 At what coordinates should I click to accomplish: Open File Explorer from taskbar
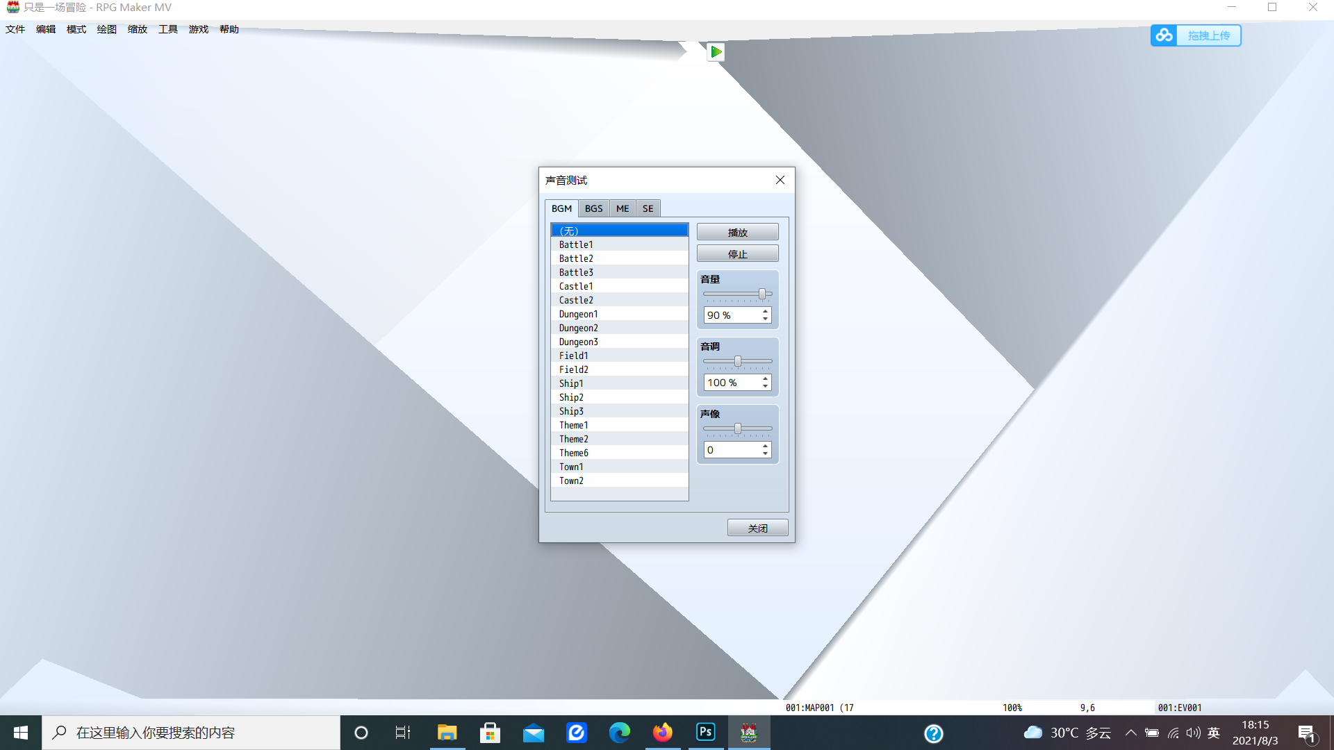click(447, 733)
